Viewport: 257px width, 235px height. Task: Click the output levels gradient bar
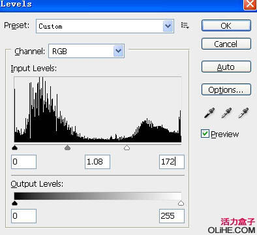click(98, 196)
